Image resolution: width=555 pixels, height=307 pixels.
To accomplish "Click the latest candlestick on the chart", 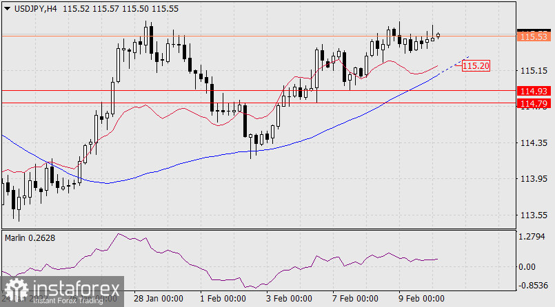I will (x=438, y=35).
